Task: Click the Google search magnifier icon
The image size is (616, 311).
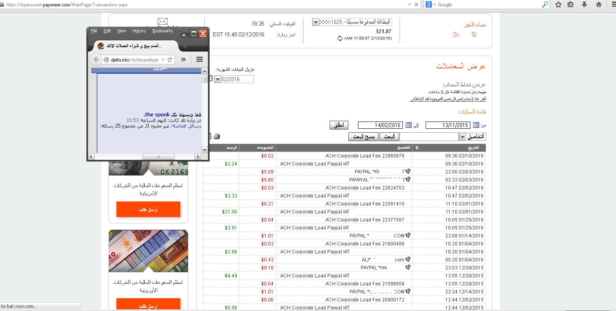Action: pos(545,4)
